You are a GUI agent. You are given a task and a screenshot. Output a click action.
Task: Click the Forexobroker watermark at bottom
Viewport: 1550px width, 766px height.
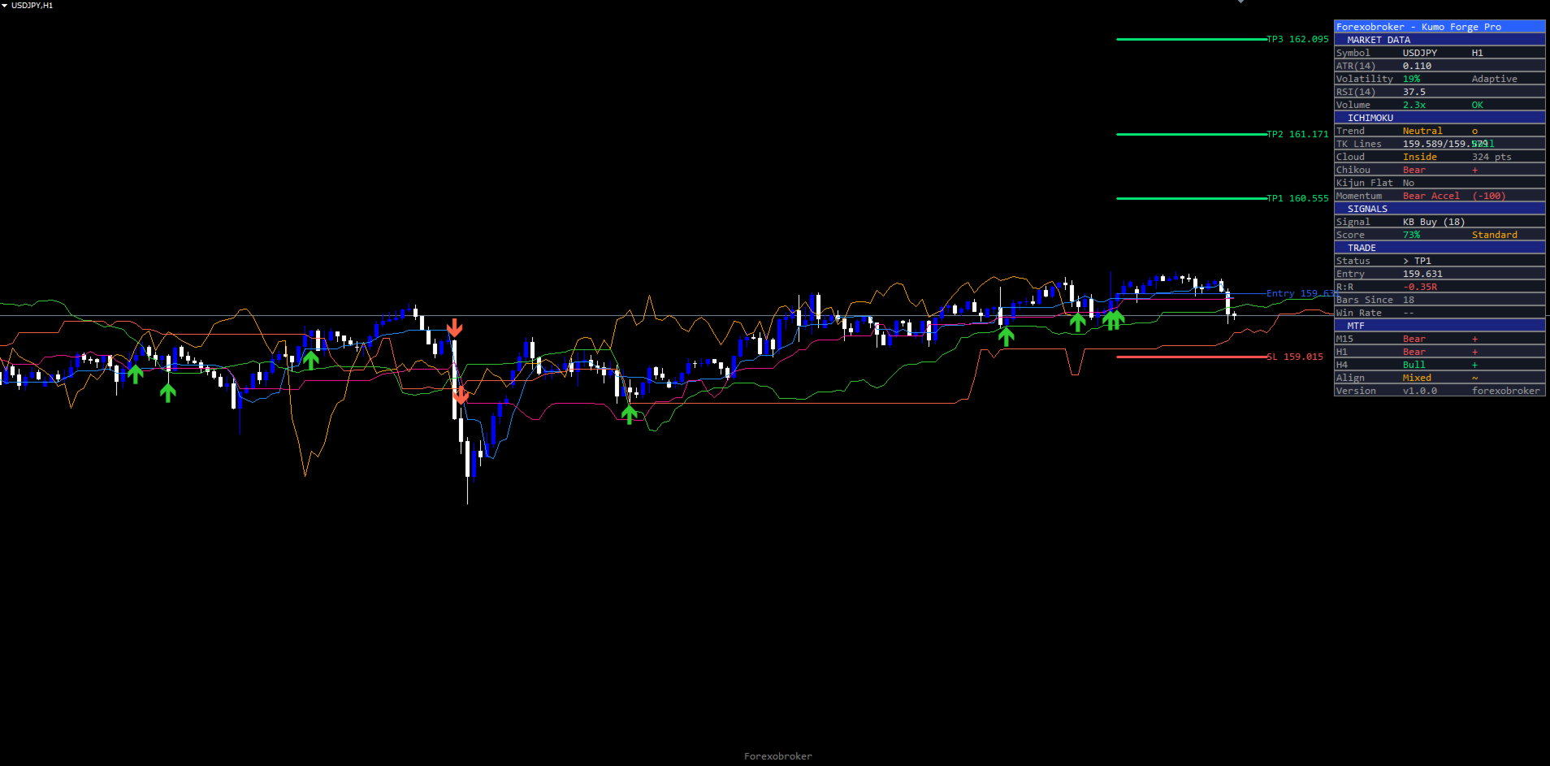click(x=778, y=756)
